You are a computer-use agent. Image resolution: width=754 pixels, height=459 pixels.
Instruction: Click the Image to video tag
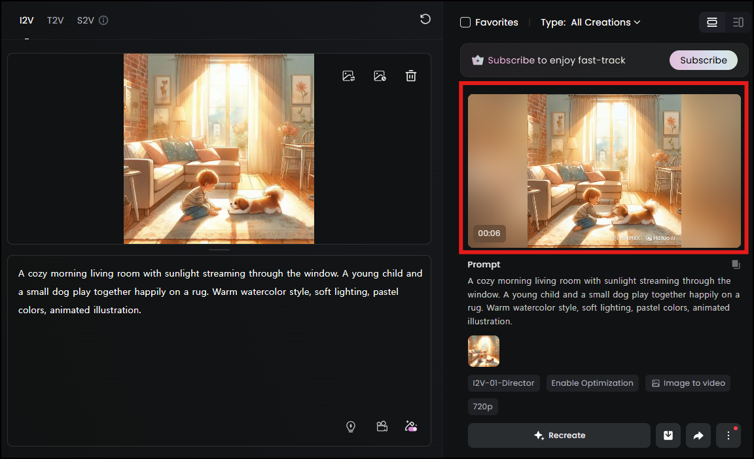click(688, 383)
